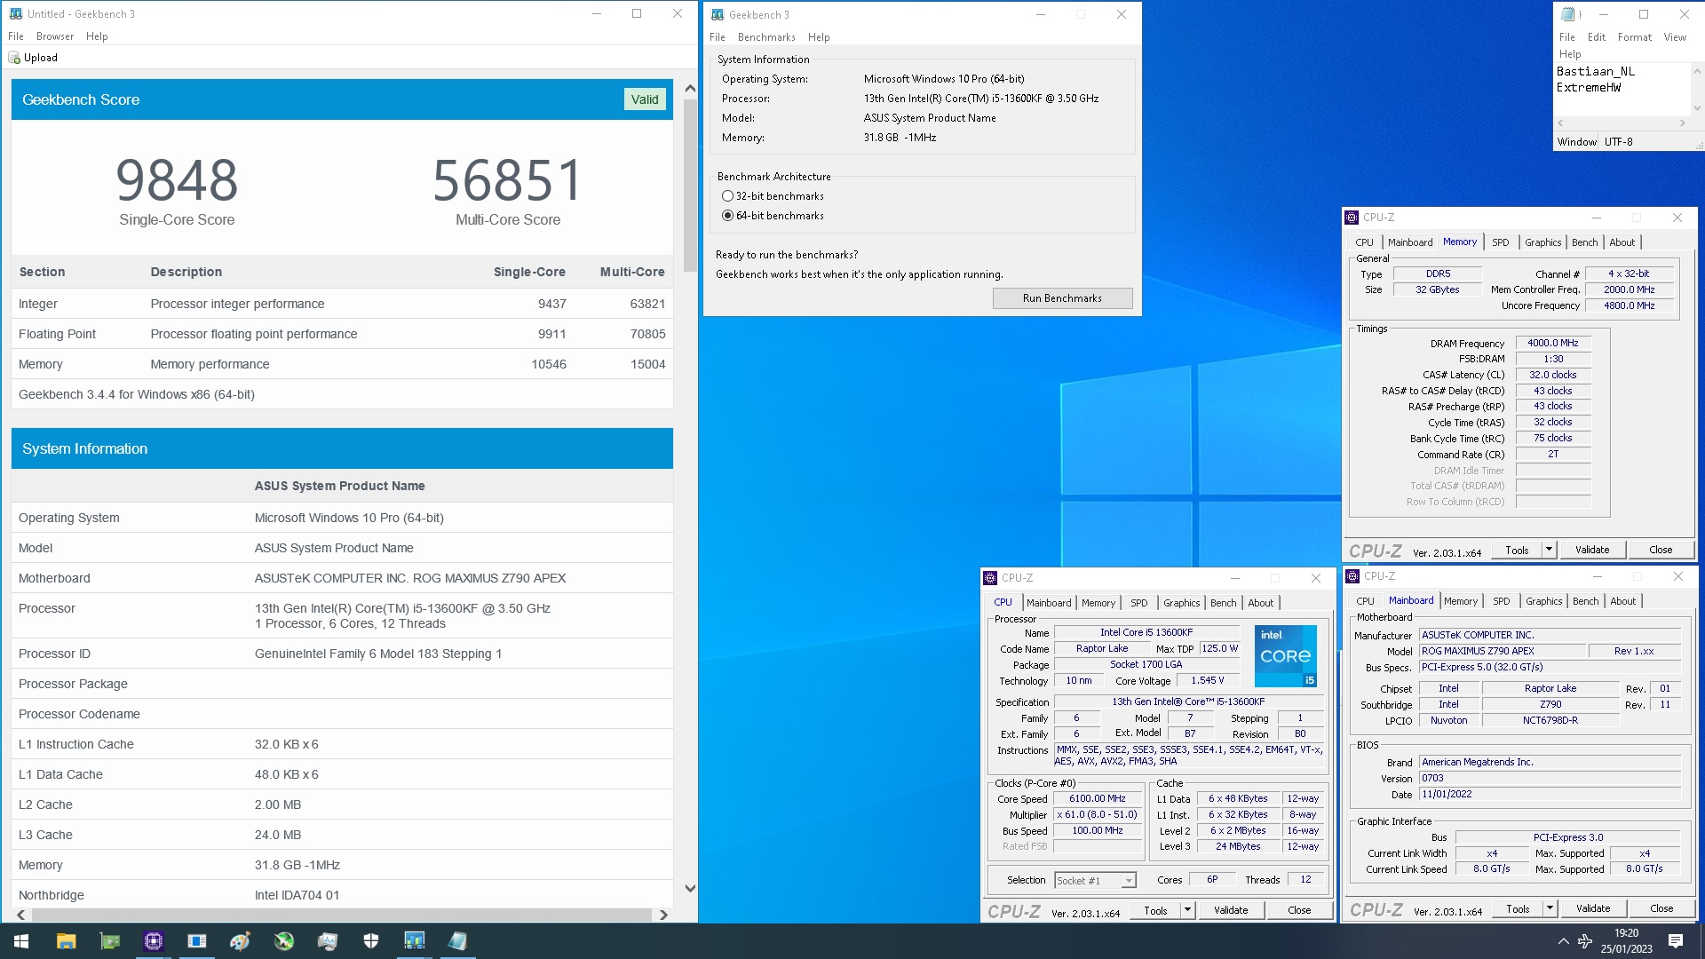Screen dimensions: 1705x959
Task: Open Edit menu in Notepad
Action: click(x=1596, y=37)
